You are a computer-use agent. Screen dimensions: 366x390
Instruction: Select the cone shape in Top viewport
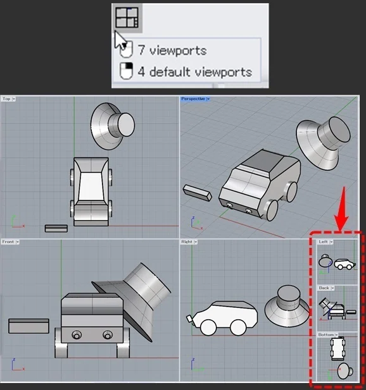click(113, 126)
